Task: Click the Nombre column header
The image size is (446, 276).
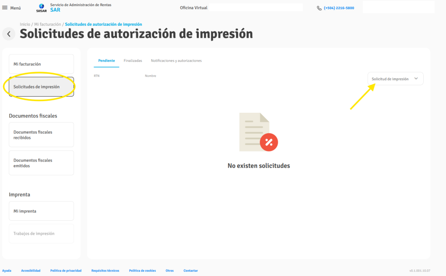Action: tap(150, 76)
